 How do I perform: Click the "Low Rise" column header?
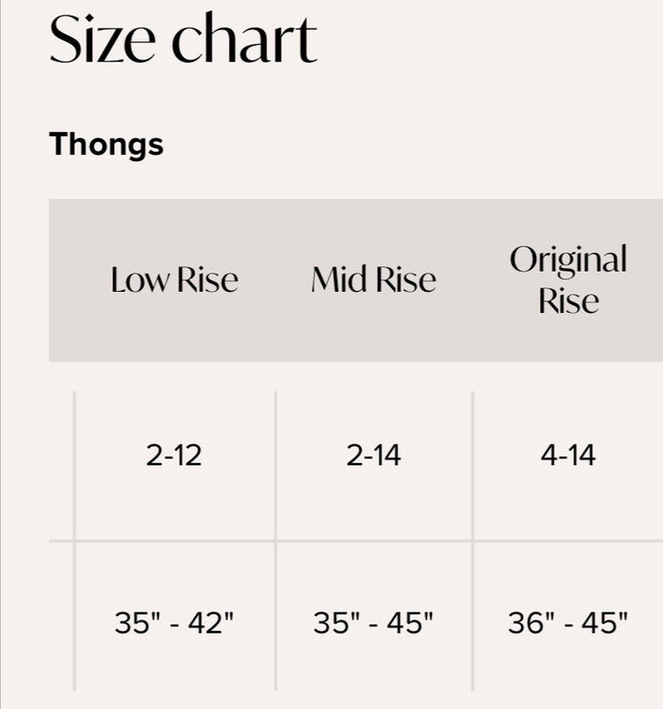[174, 280]
